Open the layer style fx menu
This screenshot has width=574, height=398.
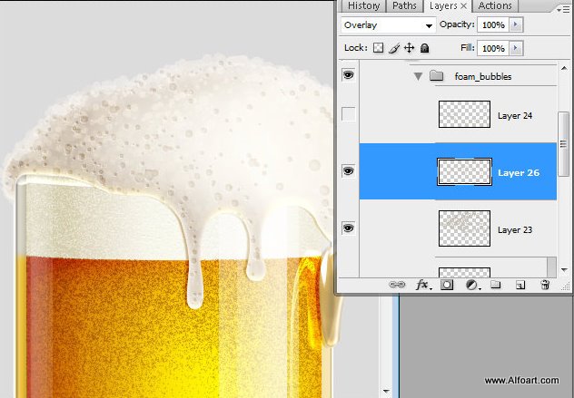tap(423, 285)
